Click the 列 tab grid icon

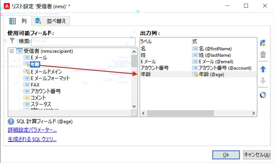tap(13, 21)
